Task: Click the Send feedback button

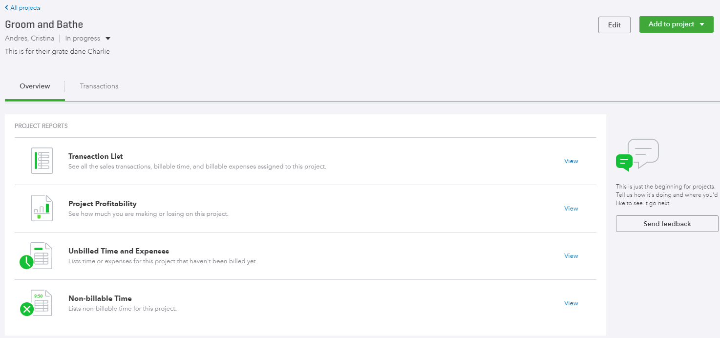Action: coord(667,224)
